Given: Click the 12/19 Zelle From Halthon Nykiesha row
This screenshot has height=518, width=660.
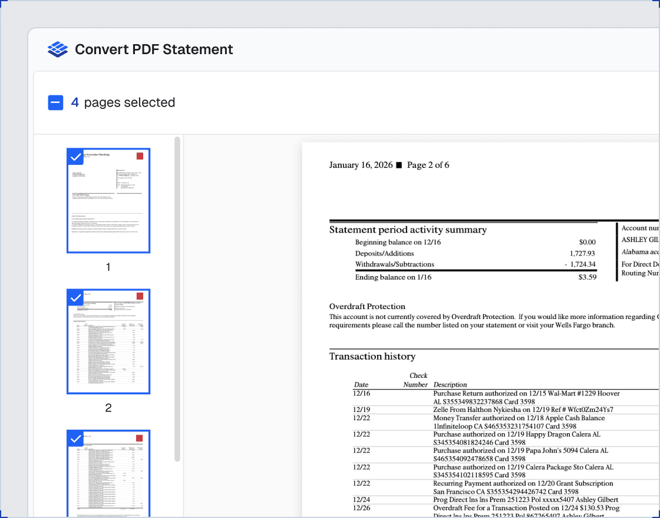Looking at the screenshot, I should coord(505,410).
